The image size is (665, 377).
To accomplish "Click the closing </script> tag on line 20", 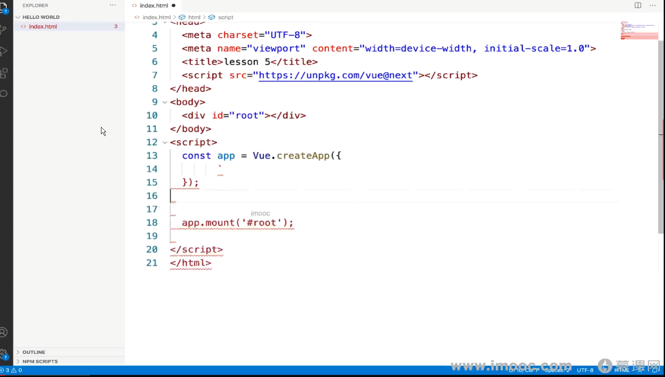I will [x=196, y=250].
